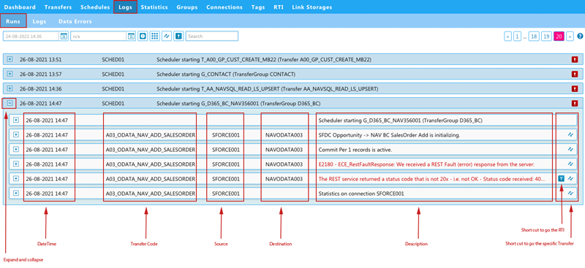Image resolution: width=585 pixels, height=268 pixels.
Task: Click the Search box
Action: tap(212, 37)
